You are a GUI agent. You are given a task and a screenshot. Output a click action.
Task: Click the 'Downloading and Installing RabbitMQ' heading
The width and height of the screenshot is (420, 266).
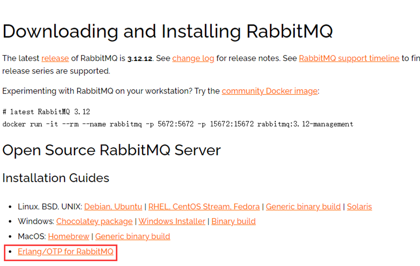(168, 31)
